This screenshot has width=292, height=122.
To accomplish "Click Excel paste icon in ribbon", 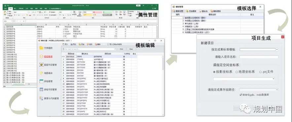I will (x=5, y=13).
